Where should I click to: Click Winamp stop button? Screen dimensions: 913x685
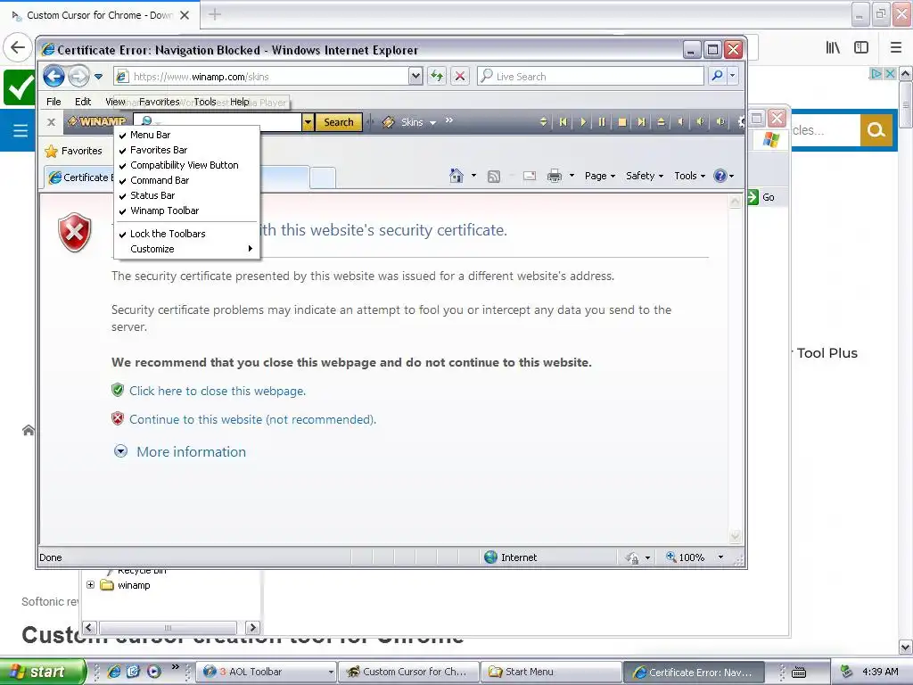[621, 121]
